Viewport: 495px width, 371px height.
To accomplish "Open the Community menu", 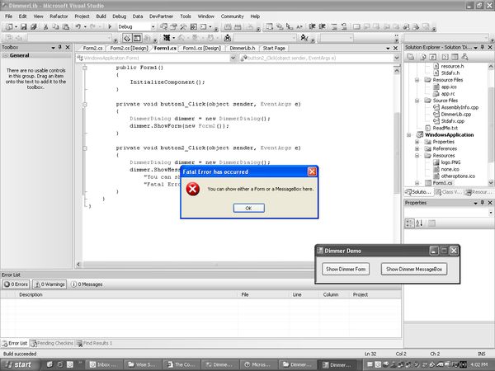I will pyautogui.click(x=233, y=16).
